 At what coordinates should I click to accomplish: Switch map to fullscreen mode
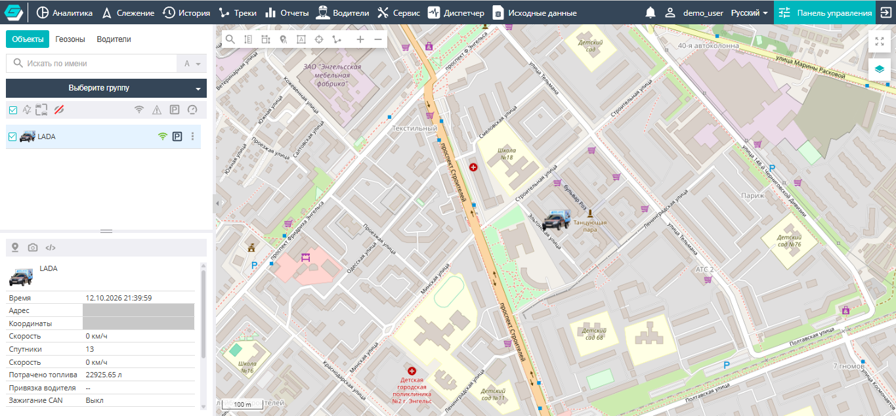pos(879,41)
